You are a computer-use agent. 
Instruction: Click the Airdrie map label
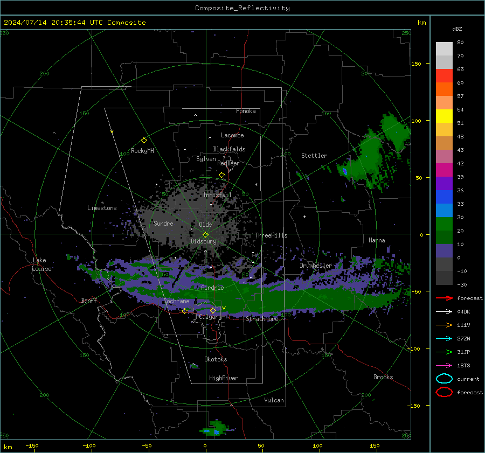pos(212,288)
